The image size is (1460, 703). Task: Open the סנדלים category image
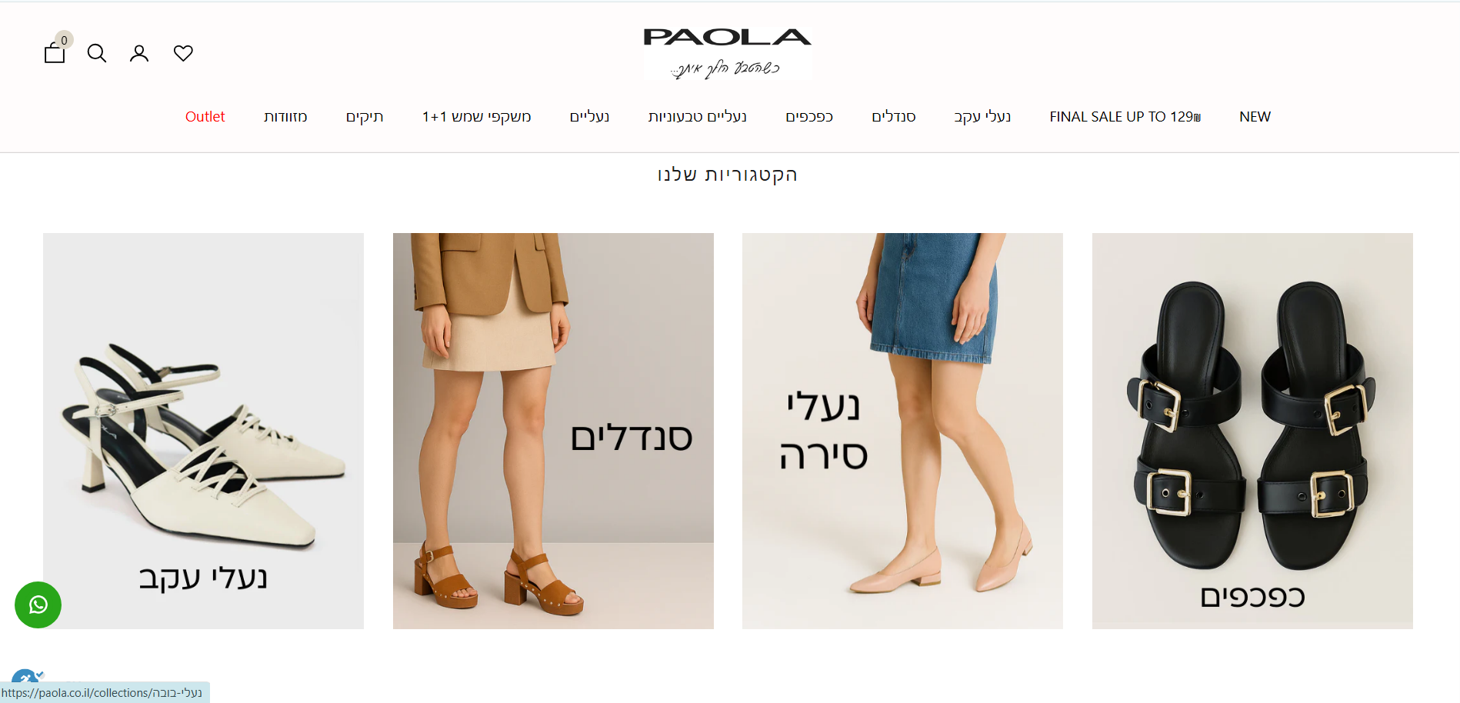[553, 431]
